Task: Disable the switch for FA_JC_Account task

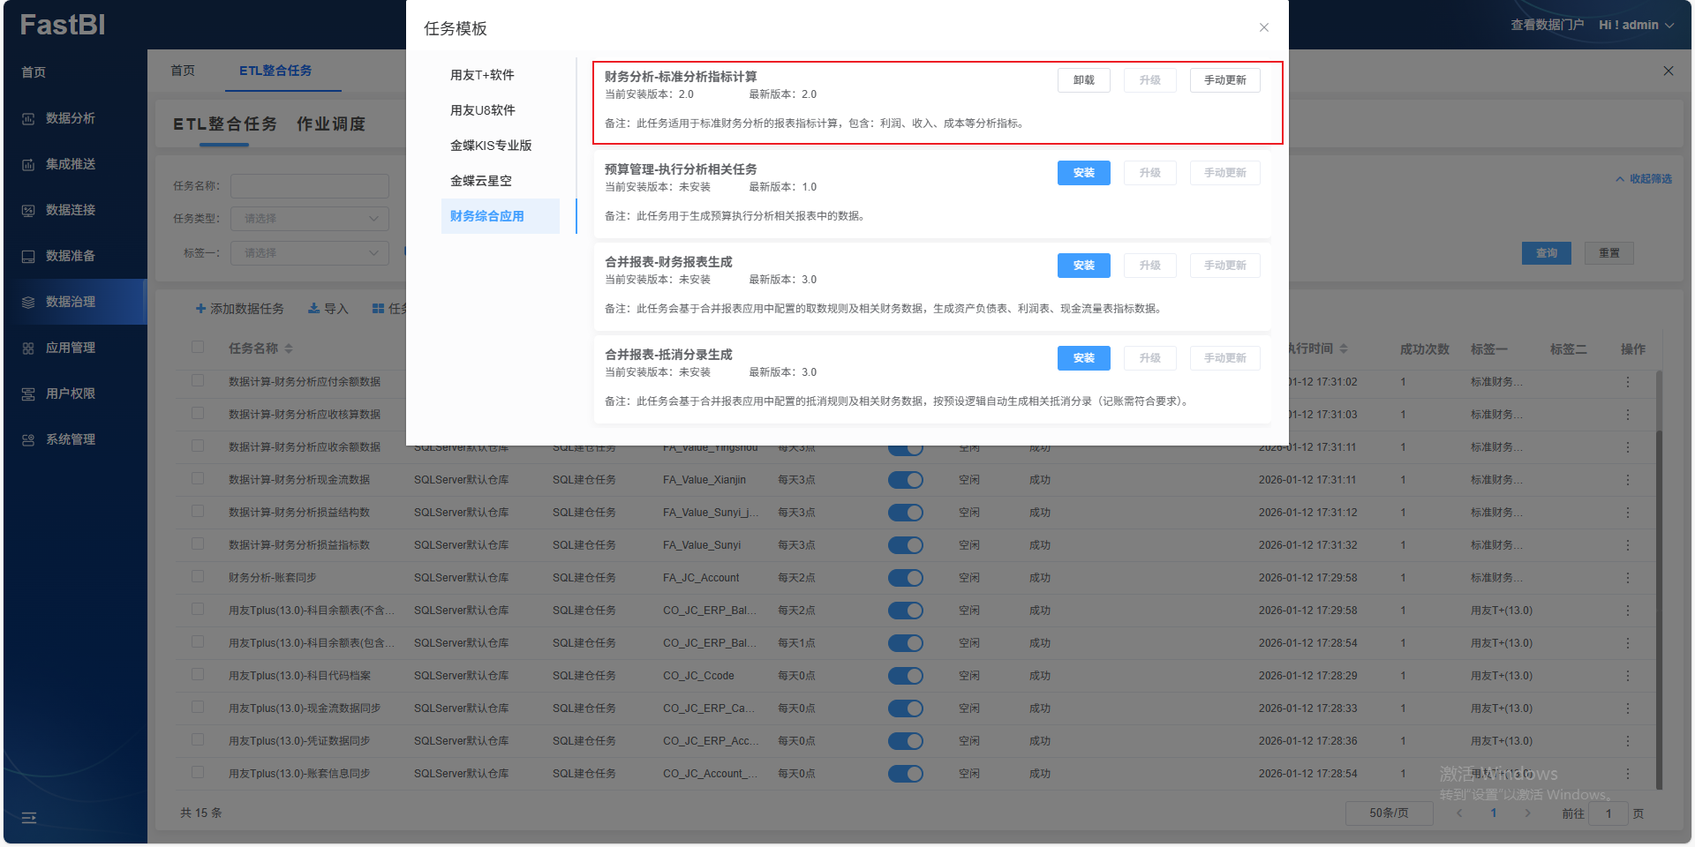Action: (905, 578)
